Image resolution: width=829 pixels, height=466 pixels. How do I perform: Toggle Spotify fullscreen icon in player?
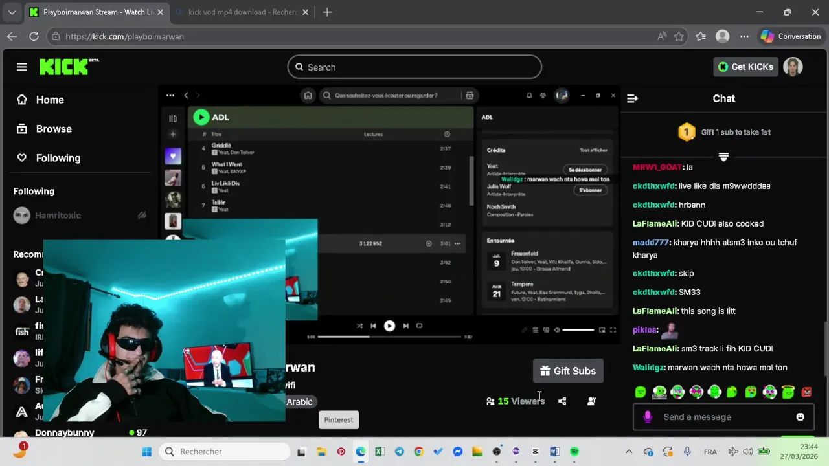pos(613,330)
